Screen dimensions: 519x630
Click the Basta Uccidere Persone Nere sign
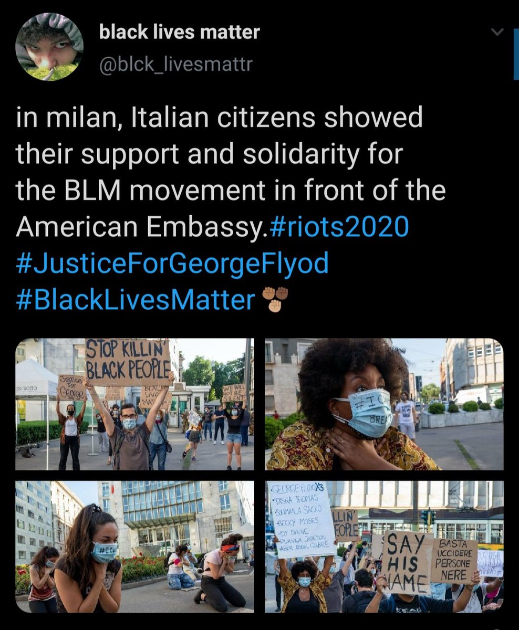click(454, 561)
